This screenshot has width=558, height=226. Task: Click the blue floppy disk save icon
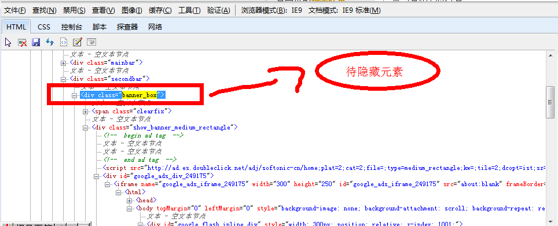36,43
